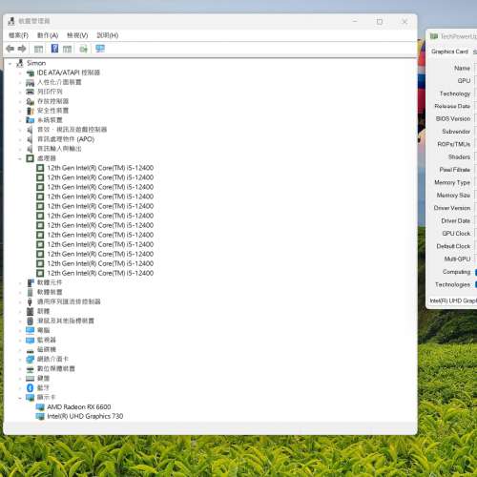Expand the 藍牙 Bluetooth category
This screenshot has height=477, width=477.
tap(20, 388)
